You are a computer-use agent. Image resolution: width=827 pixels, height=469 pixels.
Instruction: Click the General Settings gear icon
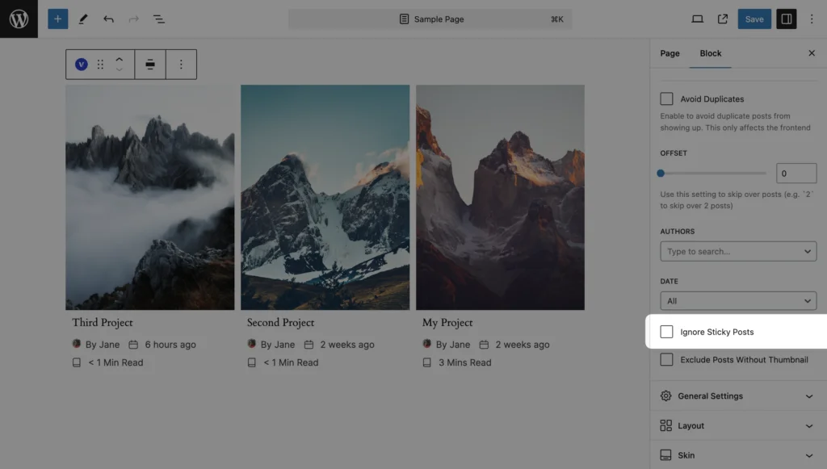pyautogui.click(x=665, y=396)
